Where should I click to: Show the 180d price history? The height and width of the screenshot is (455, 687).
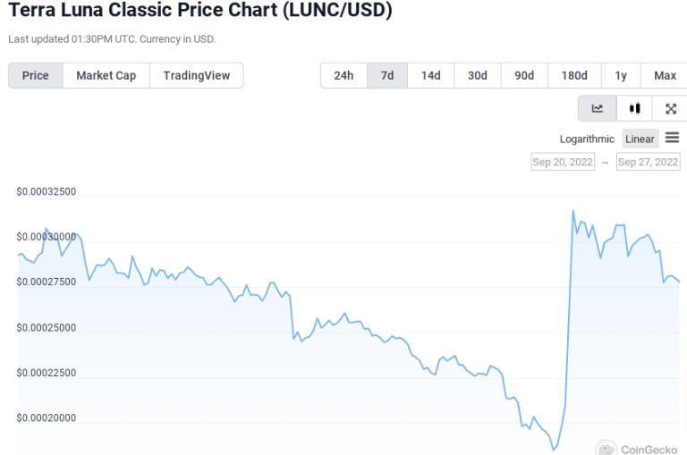(x=574, y=76)
